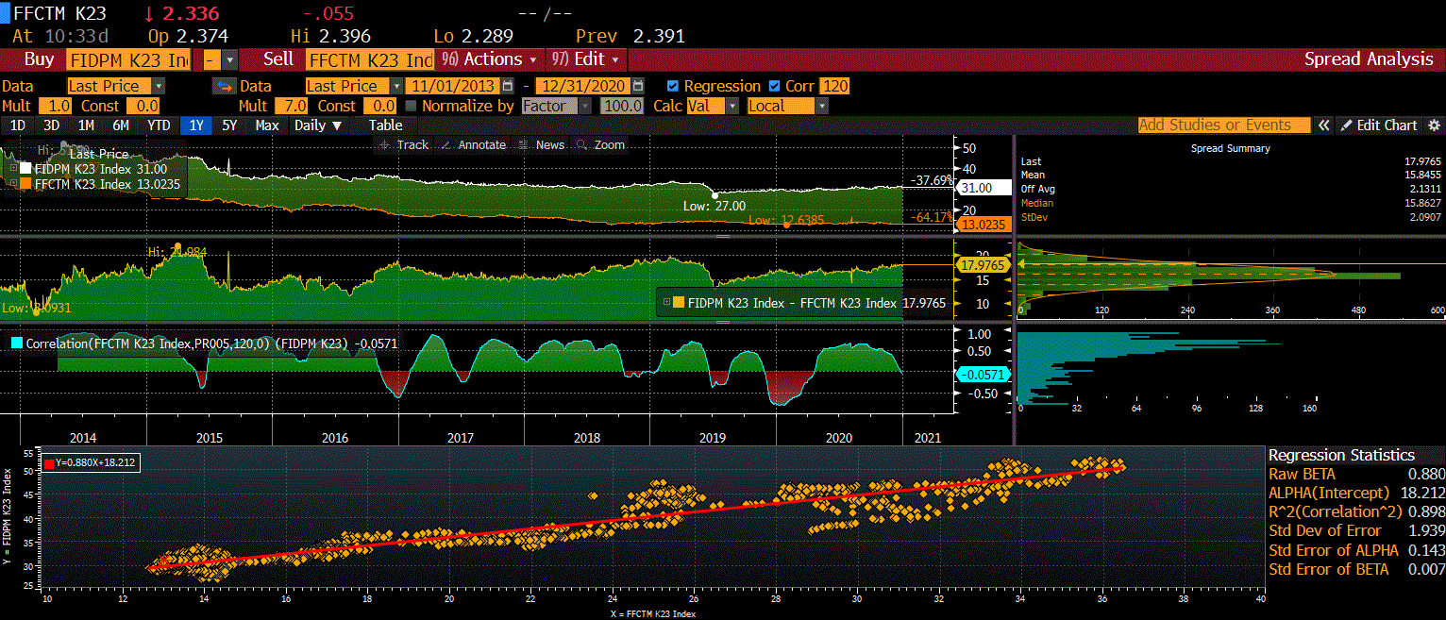Click the yellow spread series swatch
Screen dimensions: 1446x620
[680, 302]
